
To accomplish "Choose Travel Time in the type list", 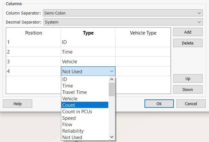I will (85, 92).
